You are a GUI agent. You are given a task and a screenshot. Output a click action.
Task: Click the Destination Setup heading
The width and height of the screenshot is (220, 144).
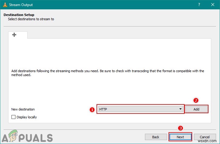pos(19,15)
